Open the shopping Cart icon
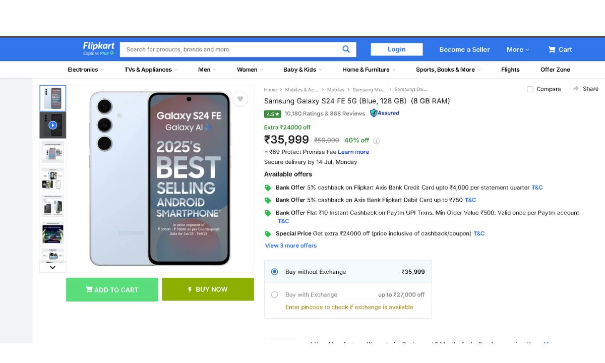The height and width of the screenshot is (363, 605). (x=552, y=49)
